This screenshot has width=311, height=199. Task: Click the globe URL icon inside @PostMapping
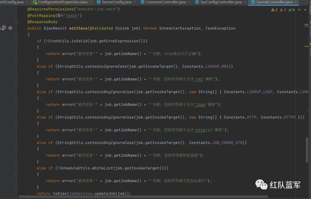click(59, 16)
